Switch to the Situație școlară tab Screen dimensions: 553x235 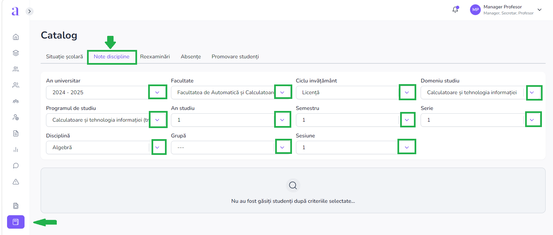click(x=65, y=57)
